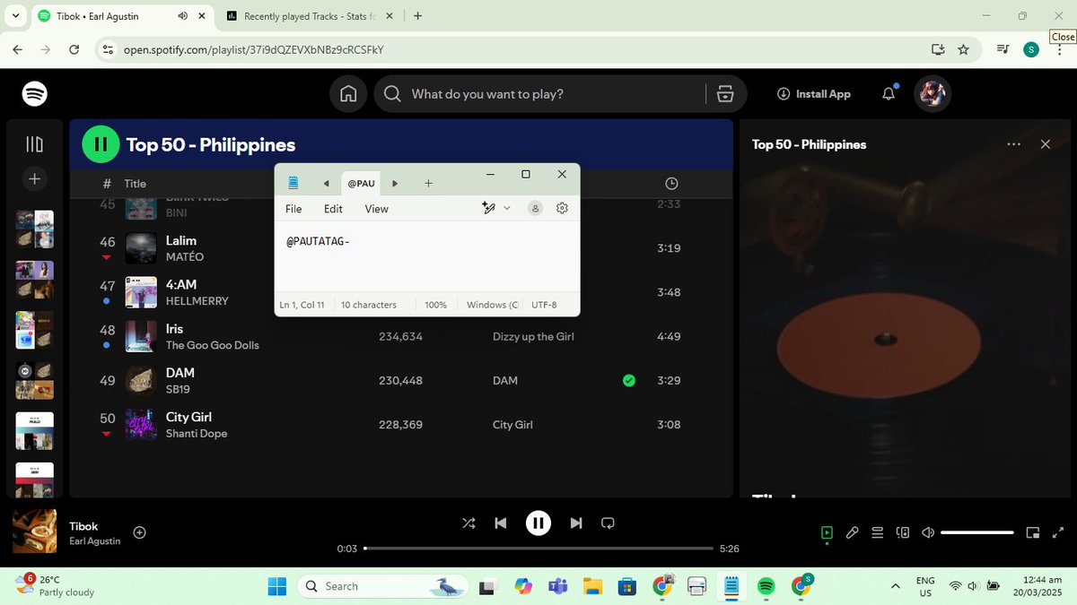Reload the Spotify page
1077x605 pixels.
tap(75, 49)
